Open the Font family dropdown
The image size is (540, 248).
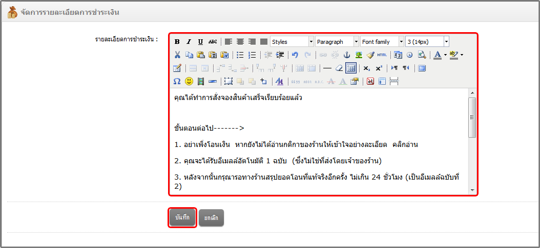coord(382,42)
